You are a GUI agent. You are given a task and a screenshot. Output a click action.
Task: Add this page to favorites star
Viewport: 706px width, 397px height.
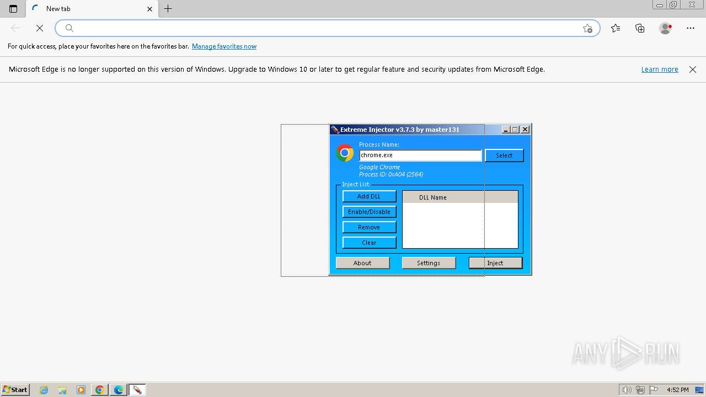(587, 28)
